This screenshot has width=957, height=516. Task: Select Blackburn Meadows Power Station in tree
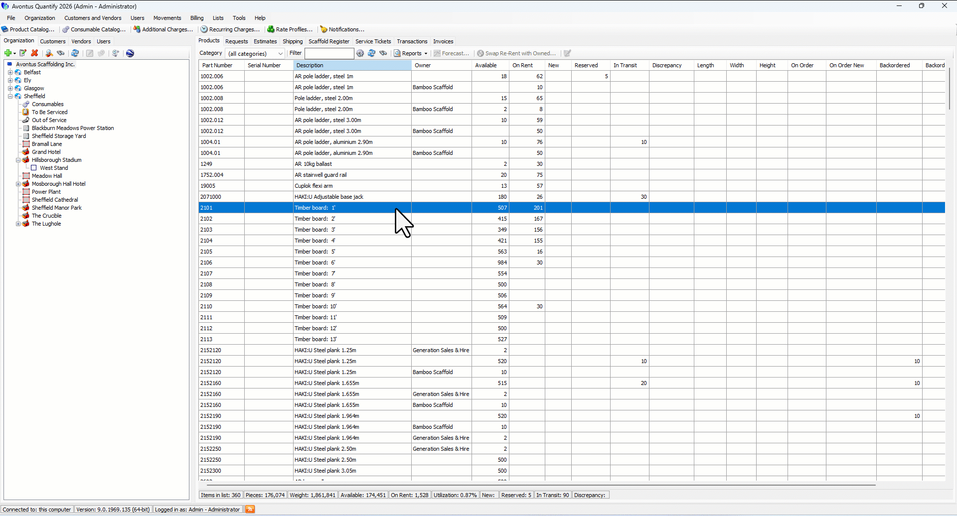[x=73, y=128]
